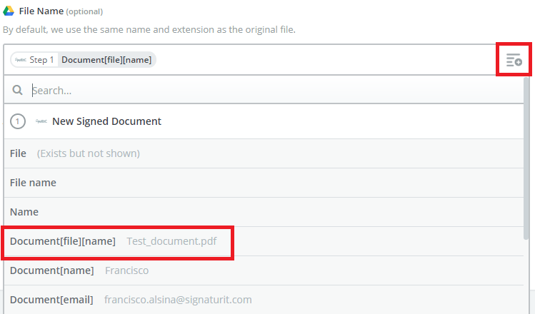Click the Signaturit icon inside the Step 1 pill

coord(21,60)
